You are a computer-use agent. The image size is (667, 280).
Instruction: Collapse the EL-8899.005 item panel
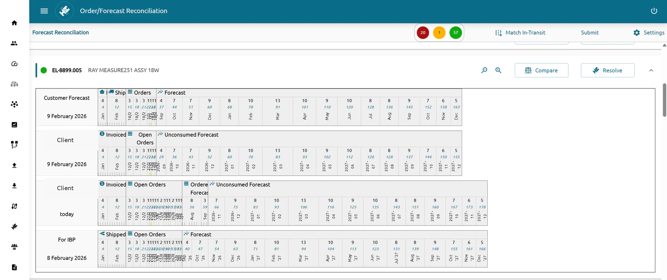[x=651, y=70]
